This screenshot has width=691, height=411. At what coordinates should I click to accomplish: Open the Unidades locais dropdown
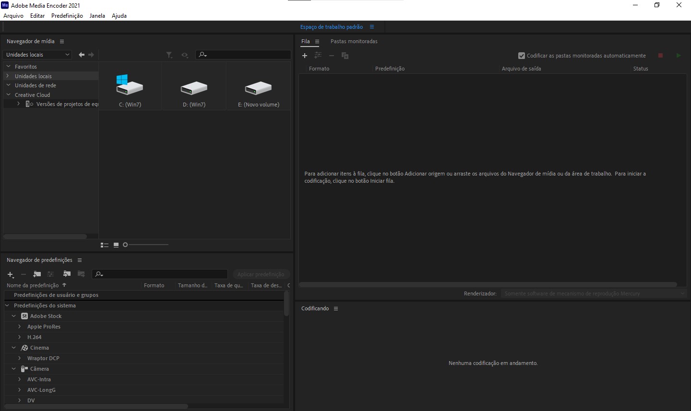pyautogui.click(x=37, y=55)
